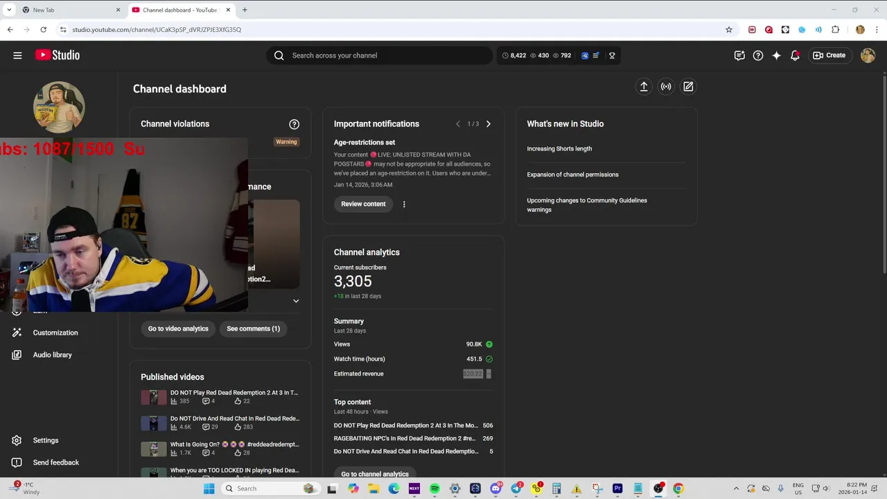Open 'DO NOT Play Red Dead Redemption 2' published video

(x=234, y=392)
